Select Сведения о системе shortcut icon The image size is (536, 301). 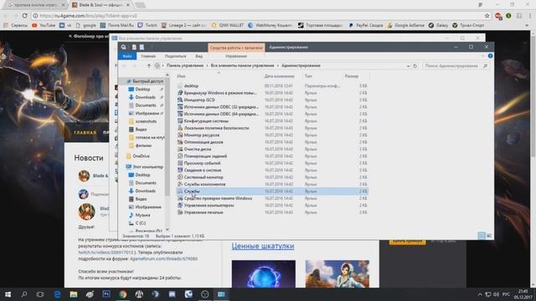(x=180, y=170)
